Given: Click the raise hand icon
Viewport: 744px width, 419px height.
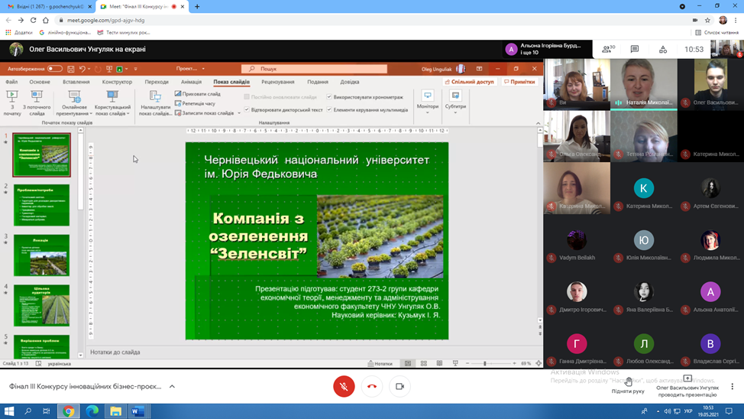Looking at the screenshot, I should pyautogui.click(x=628, y=382).
